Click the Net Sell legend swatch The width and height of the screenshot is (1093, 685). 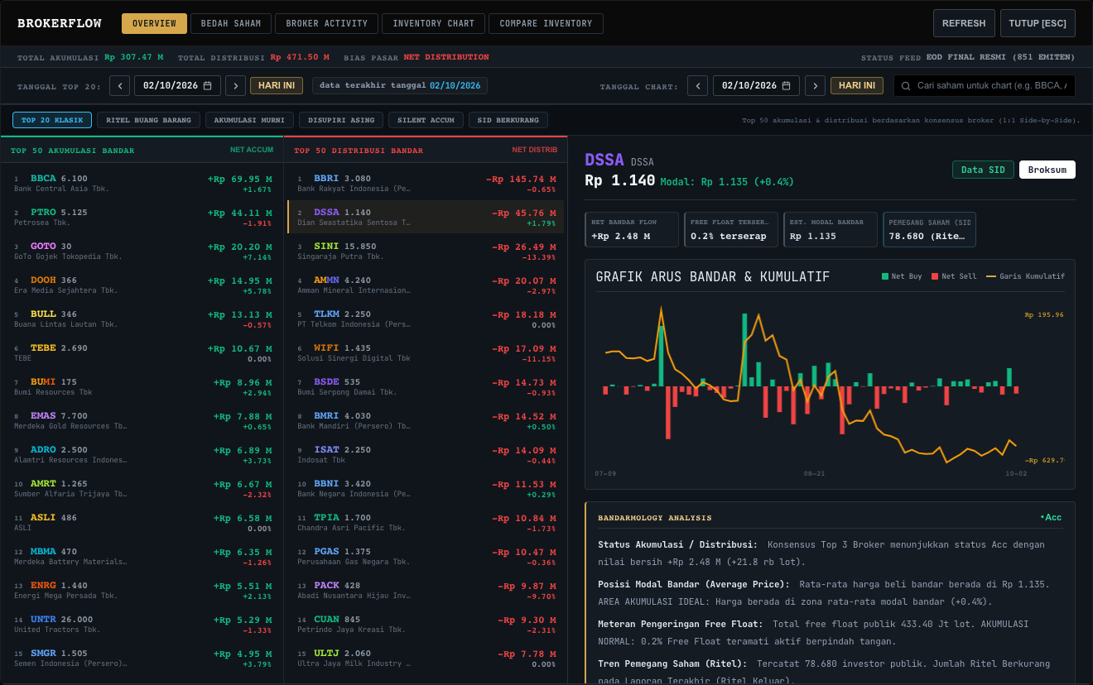pyautogui.click(x=935, y=276)
